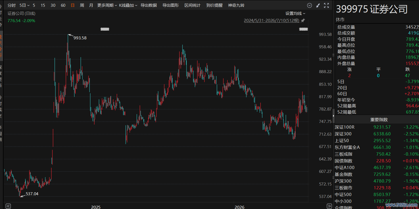Image resolution: width=419 pixels, height=209 pixels.
Task: Open the circled down-arrow chart options icon
Action: (x=310, y=5)
